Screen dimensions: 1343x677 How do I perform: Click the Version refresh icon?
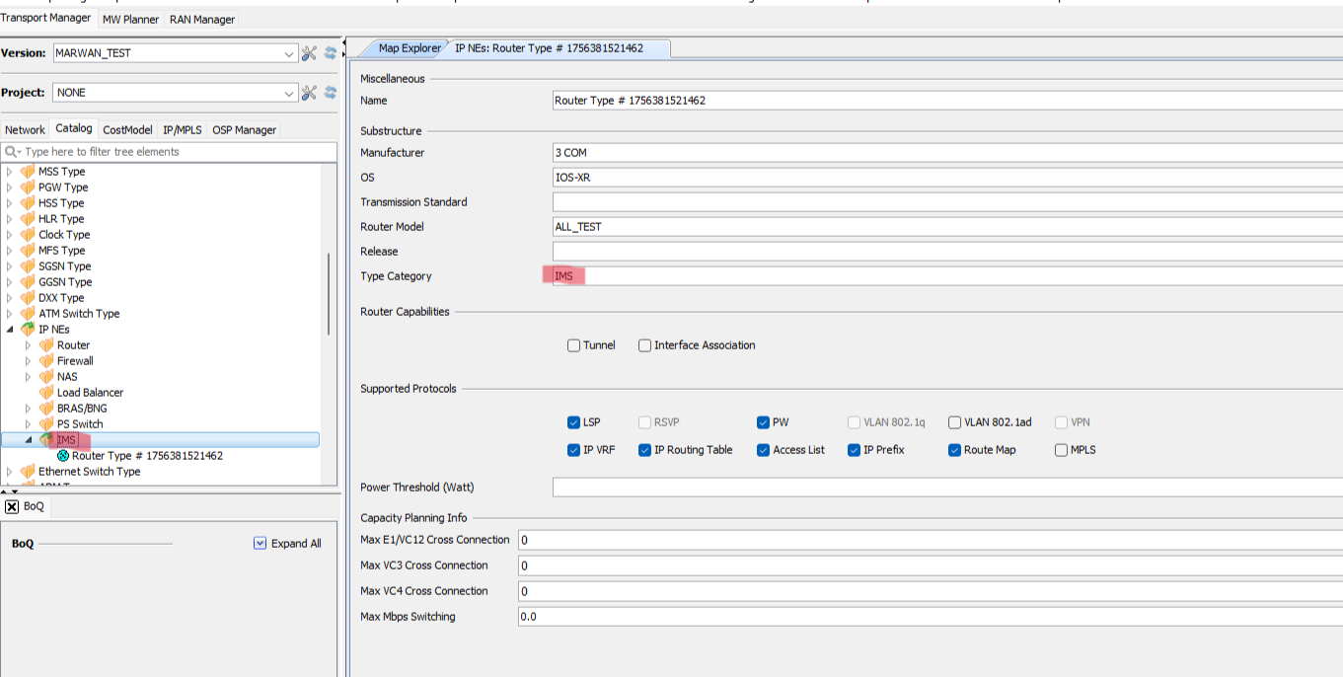click(330, 53)
